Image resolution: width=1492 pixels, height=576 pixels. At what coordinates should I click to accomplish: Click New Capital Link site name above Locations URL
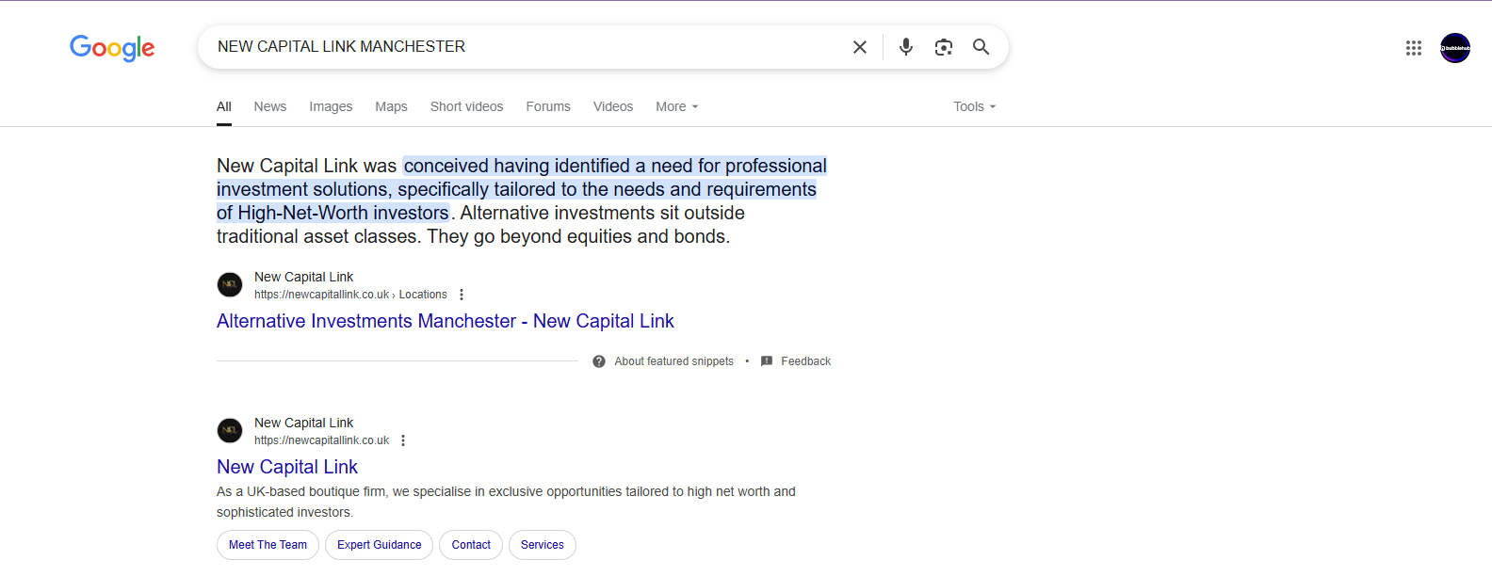[303, 277]
